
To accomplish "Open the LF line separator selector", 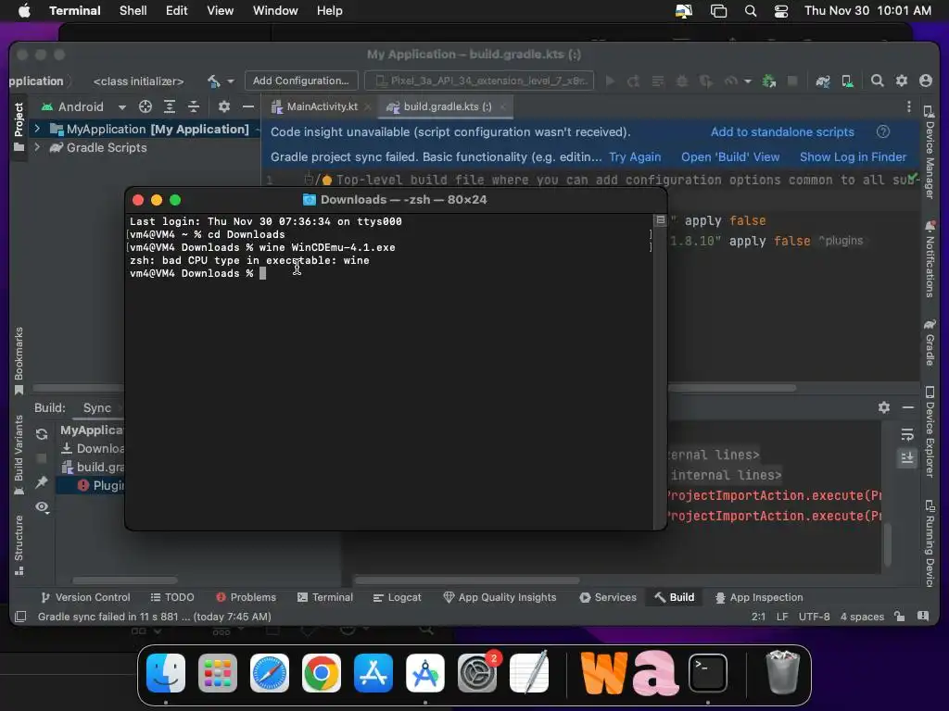I will [782, 617].
